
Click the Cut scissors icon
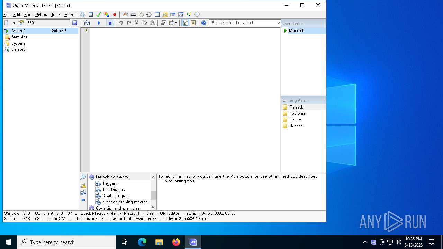(x=136, y=23)
